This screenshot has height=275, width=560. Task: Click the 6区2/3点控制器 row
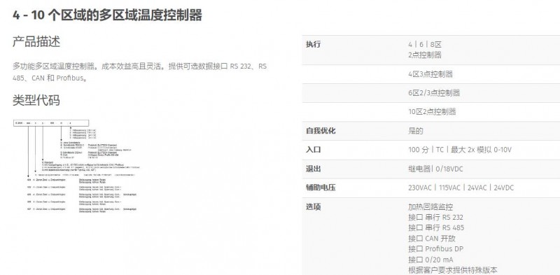click(431, 93)
